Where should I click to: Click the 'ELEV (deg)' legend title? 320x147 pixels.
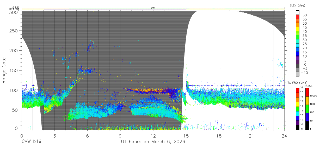coord(297,5)
